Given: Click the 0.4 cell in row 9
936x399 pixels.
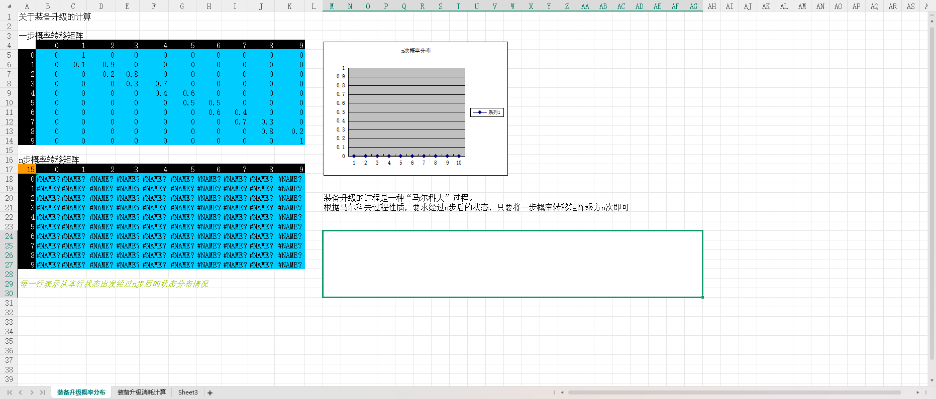Looking at the screenshot, I should [154, 93].
